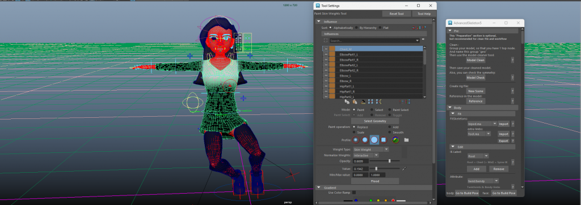The image size is (581, 205).
Task: Click the paste weights icon below influences list
Action: 355,101
